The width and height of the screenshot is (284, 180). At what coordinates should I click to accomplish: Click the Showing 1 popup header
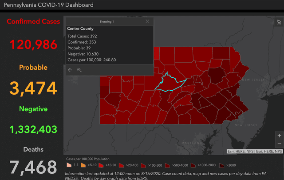(106, 21)
